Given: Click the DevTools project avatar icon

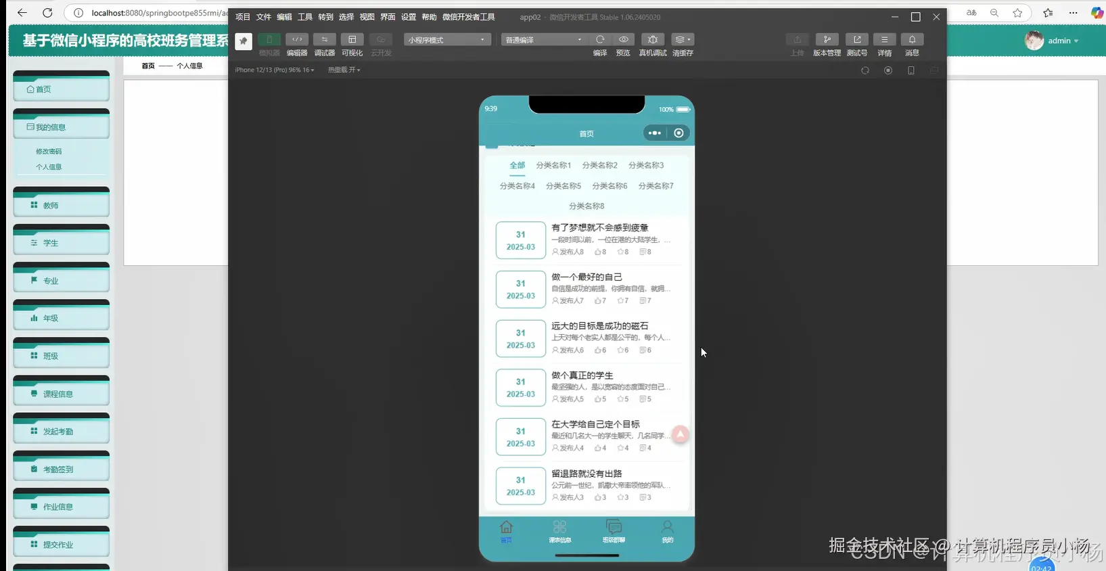Looking at the screenshot, I should click(x=244, y=41).
